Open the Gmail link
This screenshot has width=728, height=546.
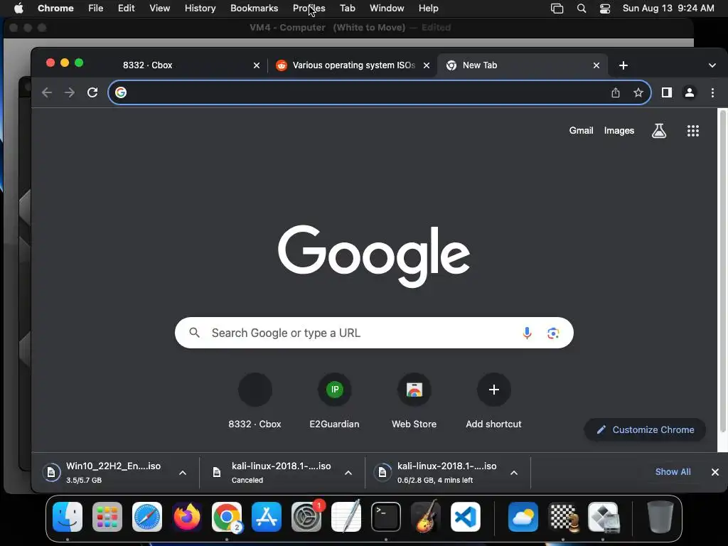point(581,131)
